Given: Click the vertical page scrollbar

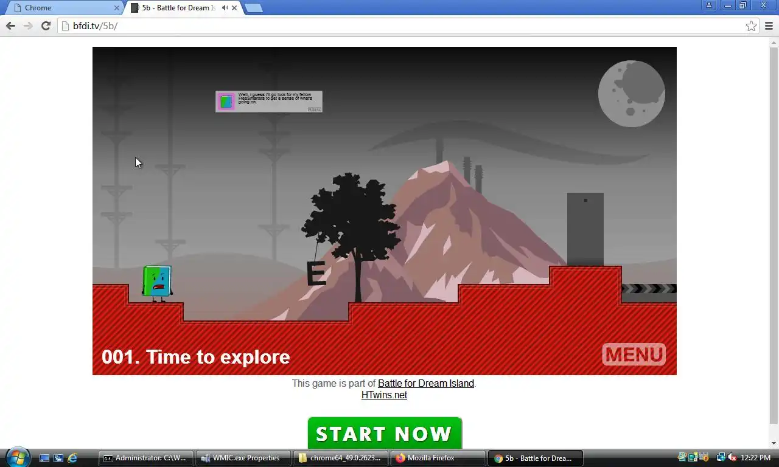Looking at the screenshot, I should tap(774, 234).
